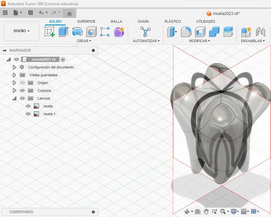Select the muela2023 v6 document tab
This screenshot has height=217, width=271.
point(223,14)
